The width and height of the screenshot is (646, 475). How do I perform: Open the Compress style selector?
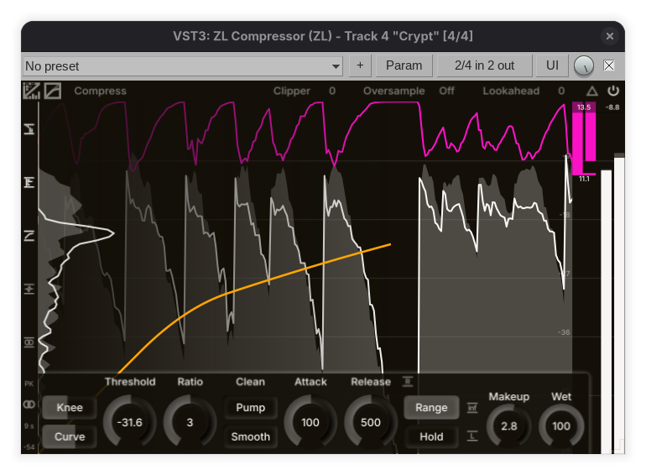click(x=100, y=91)
